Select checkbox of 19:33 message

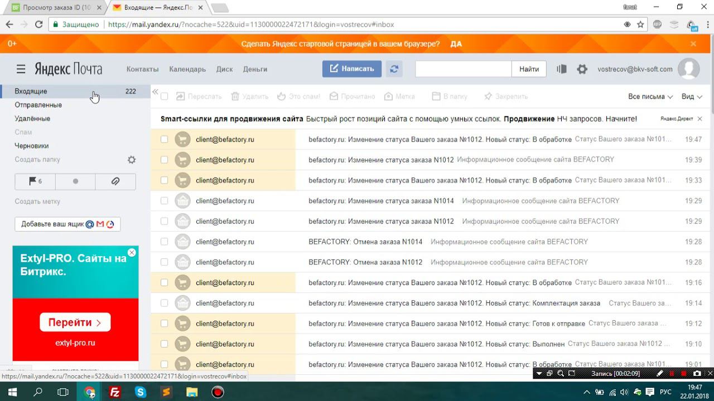coord(164,180)
